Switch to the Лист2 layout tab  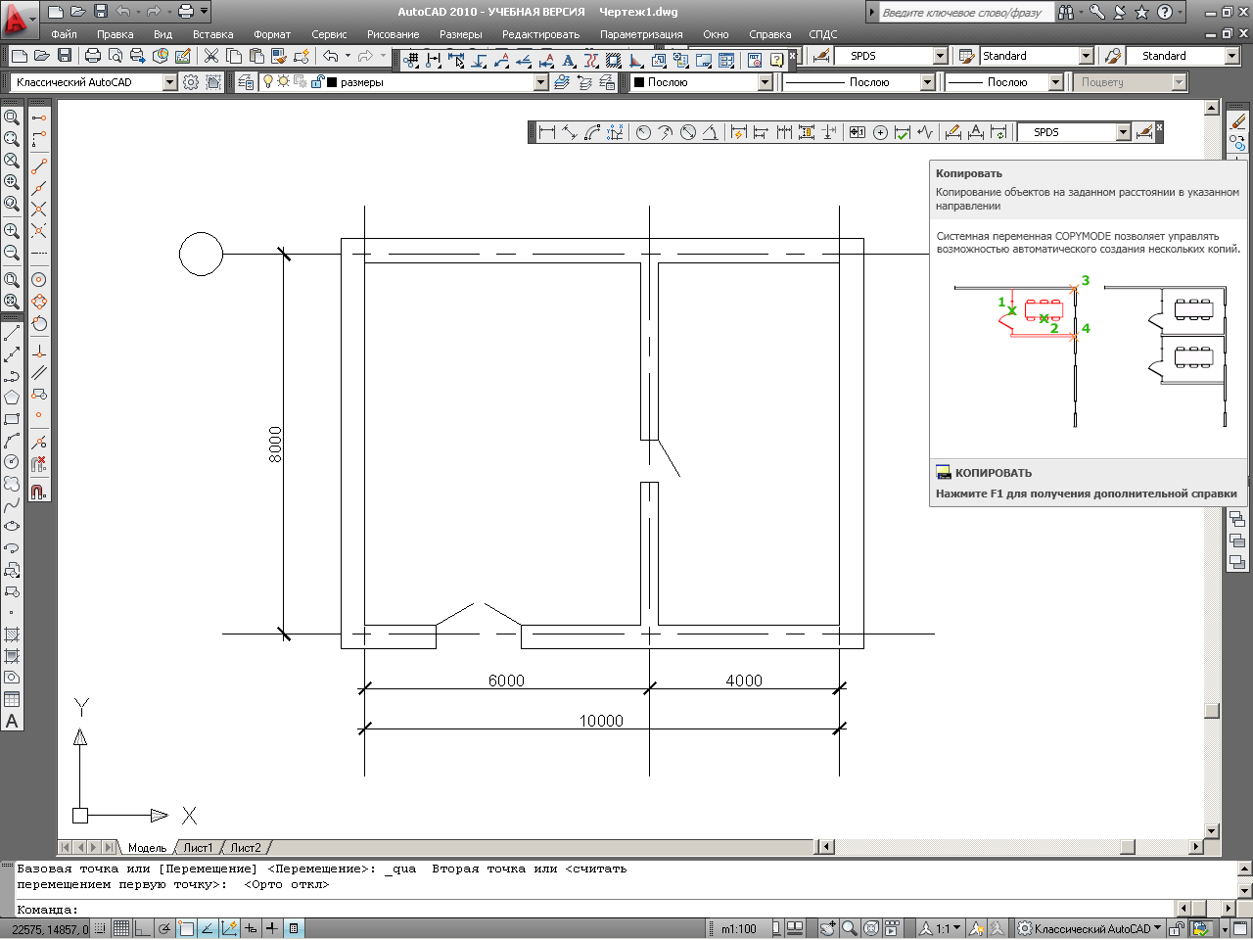246,847
